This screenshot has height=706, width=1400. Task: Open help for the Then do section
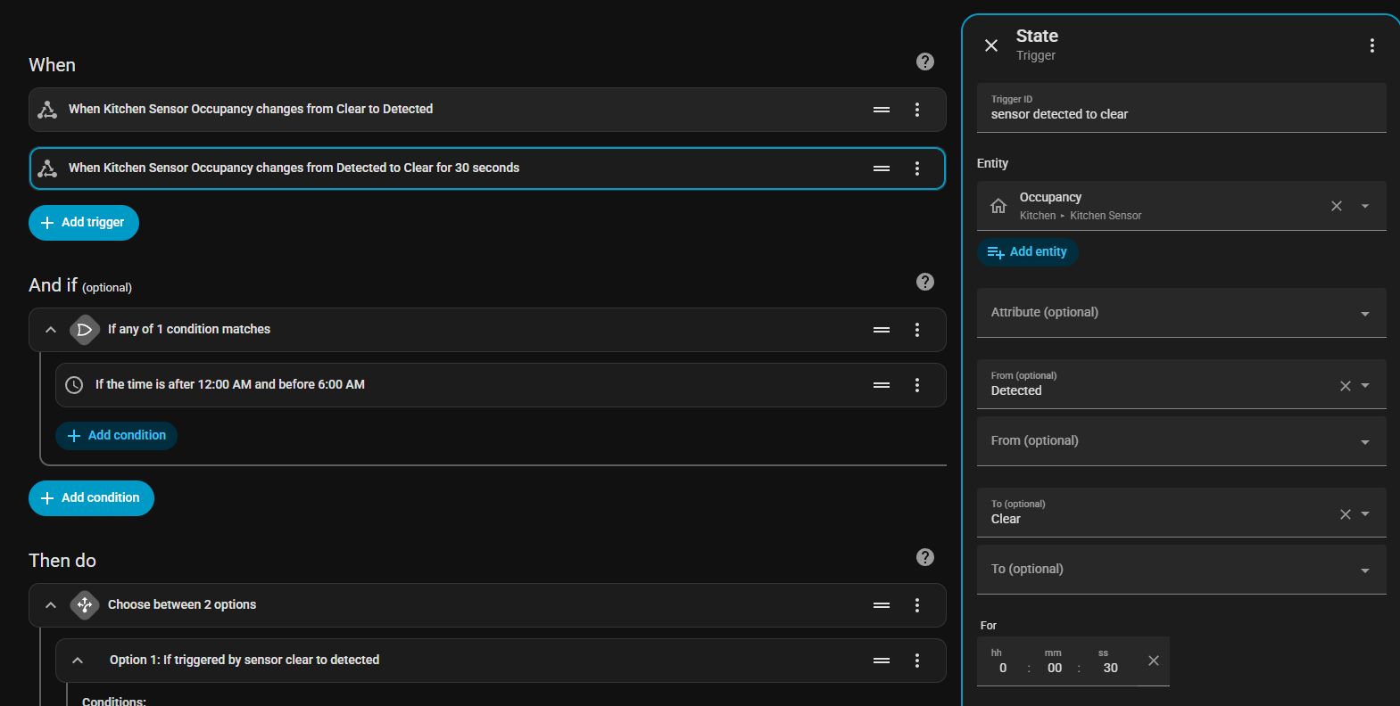(925, 557)
